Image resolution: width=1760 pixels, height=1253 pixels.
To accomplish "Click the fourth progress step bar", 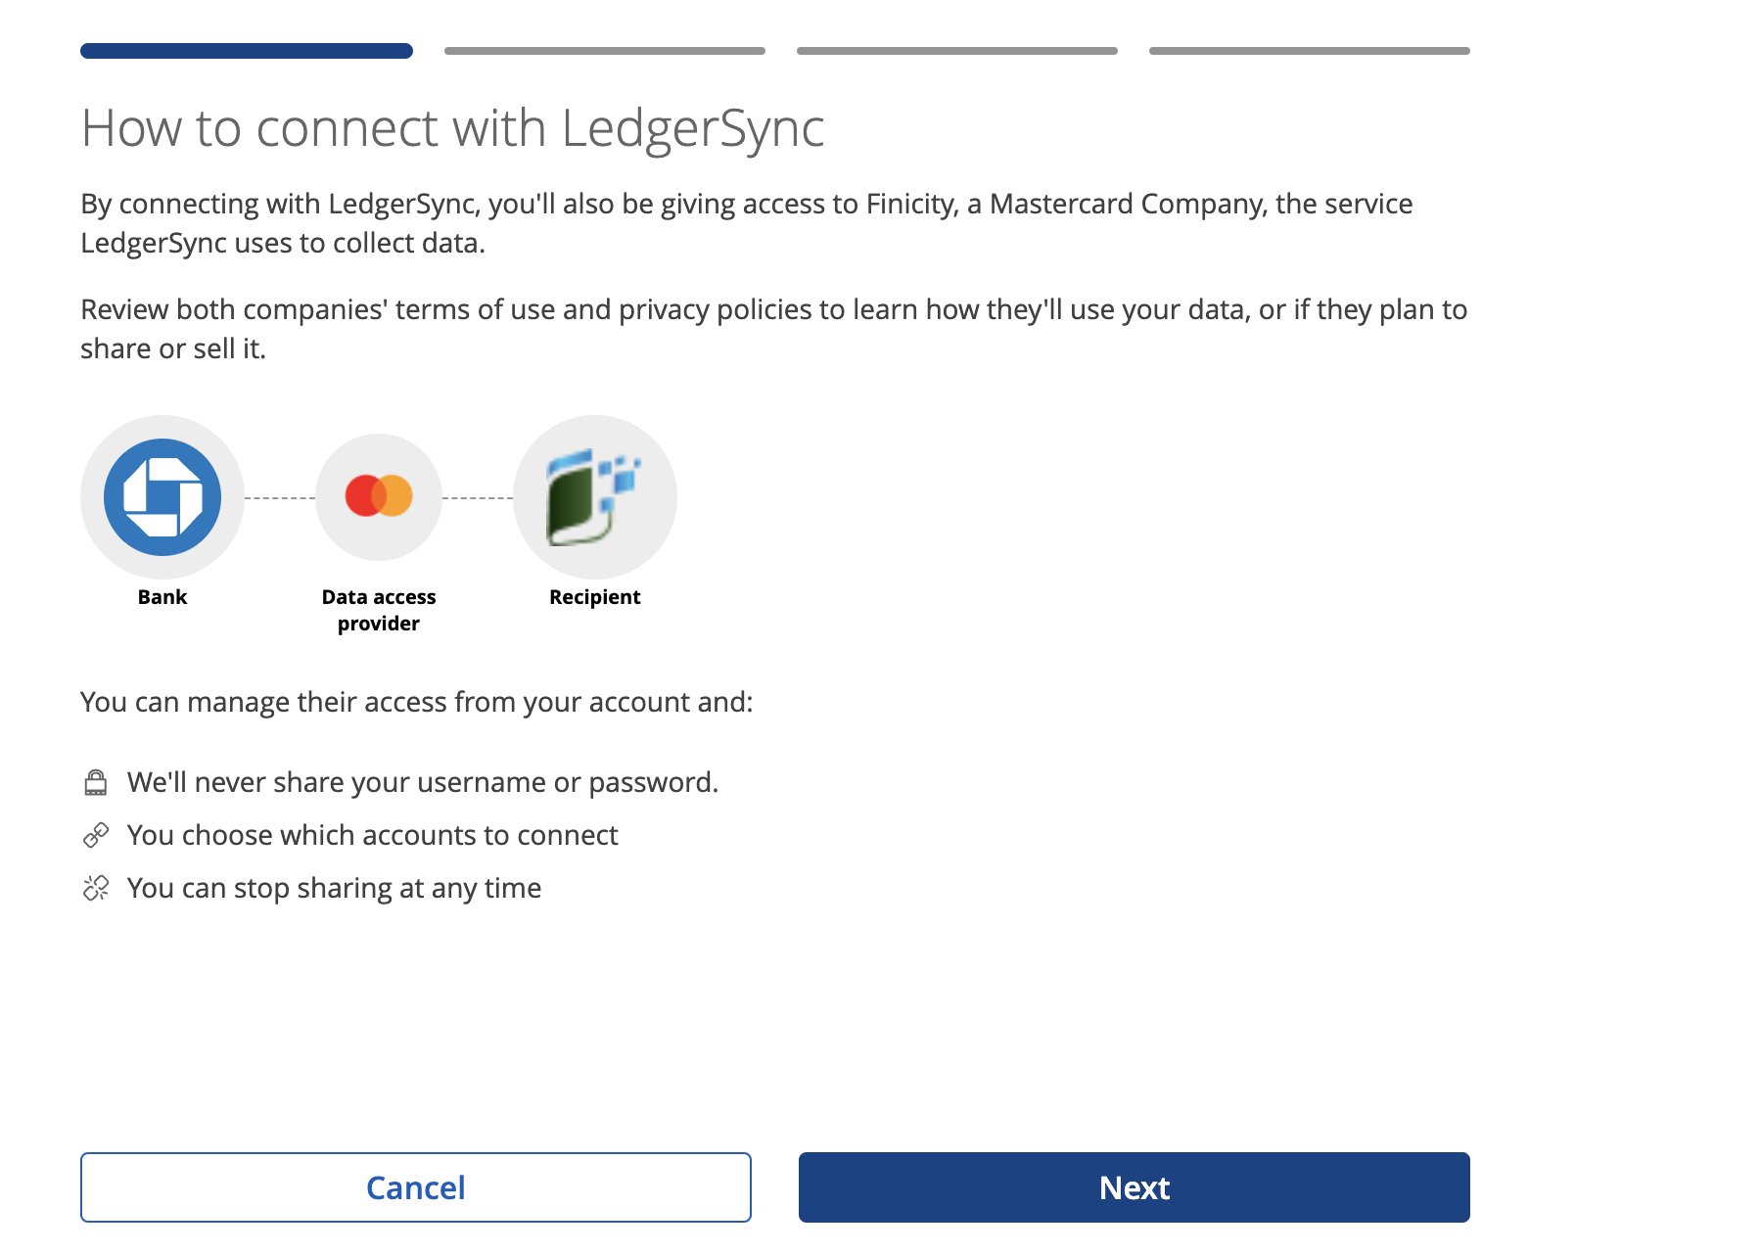I will click(x=1310, y=51).
